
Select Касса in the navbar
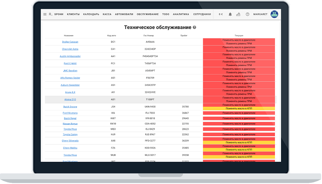[x=107, y=14]
